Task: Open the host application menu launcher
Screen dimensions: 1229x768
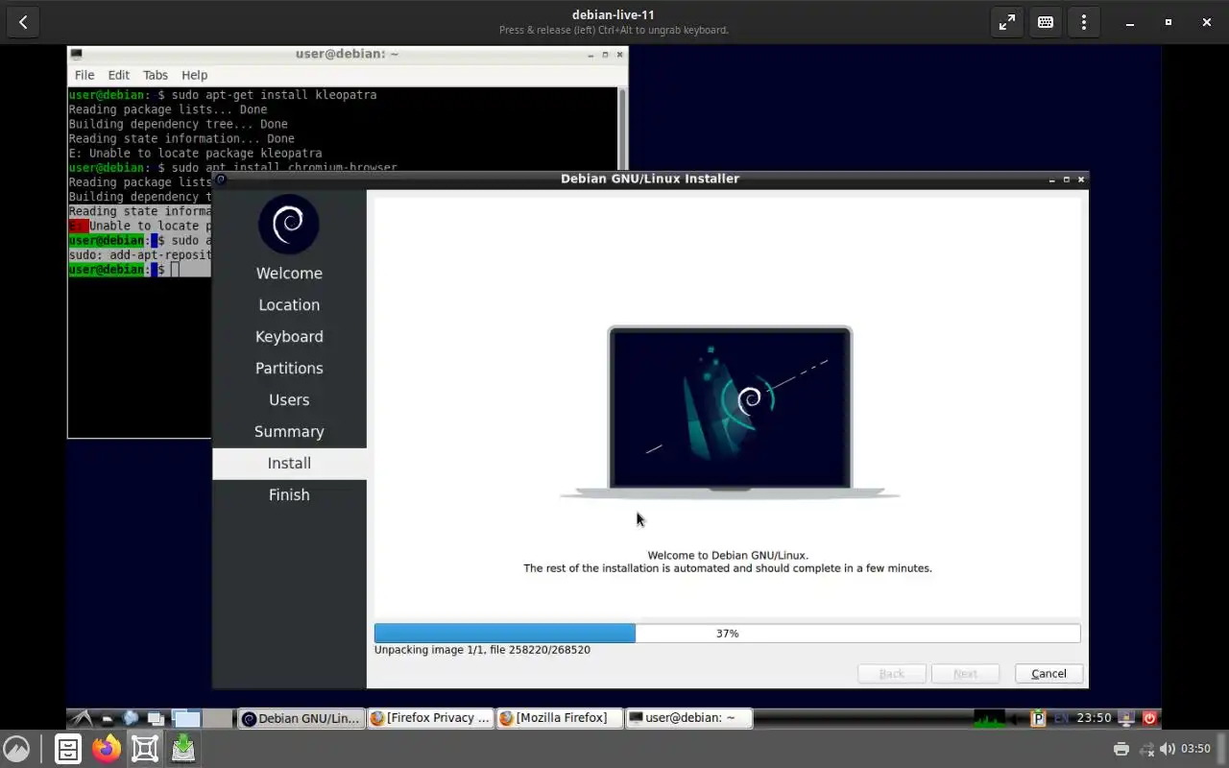Action: coord(16,749)
